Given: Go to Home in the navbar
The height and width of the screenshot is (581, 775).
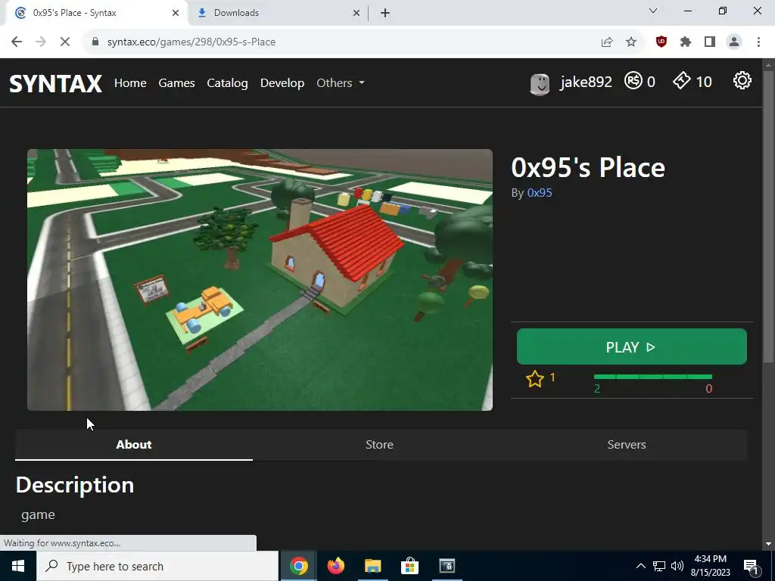Looking at the screenshot, I should point(130,83).
